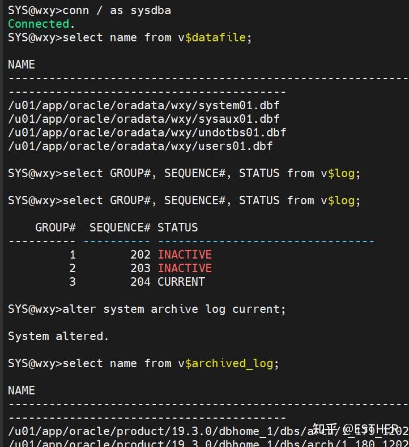Click sequence number 204
Viewport: 409px width, 447px height.
(x=140, y=282)
